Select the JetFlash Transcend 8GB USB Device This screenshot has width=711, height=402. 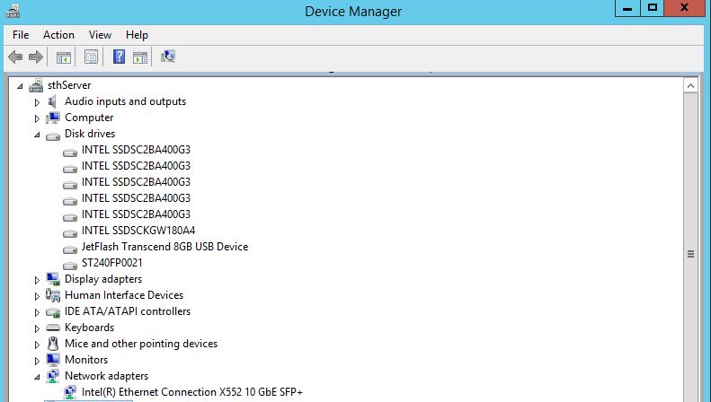164,247
